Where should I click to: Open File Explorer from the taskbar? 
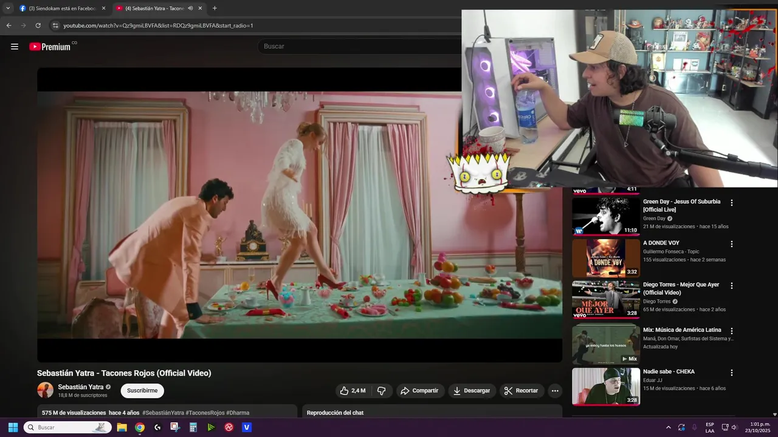click(122, 427)
